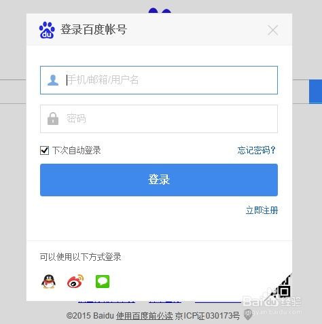The height and width of the screenshot is (324, 322).
Task: Open QR code login at corner
Action: [x=281, y=287]
